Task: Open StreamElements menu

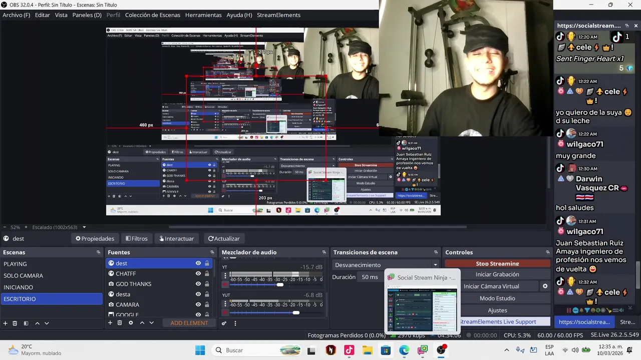Action: [x=278, y=15]
